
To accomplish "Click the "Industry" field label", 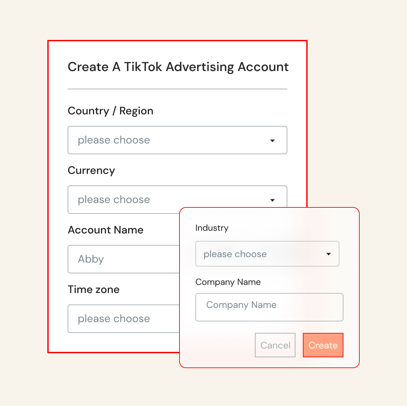I will click(x=212, y=228).
